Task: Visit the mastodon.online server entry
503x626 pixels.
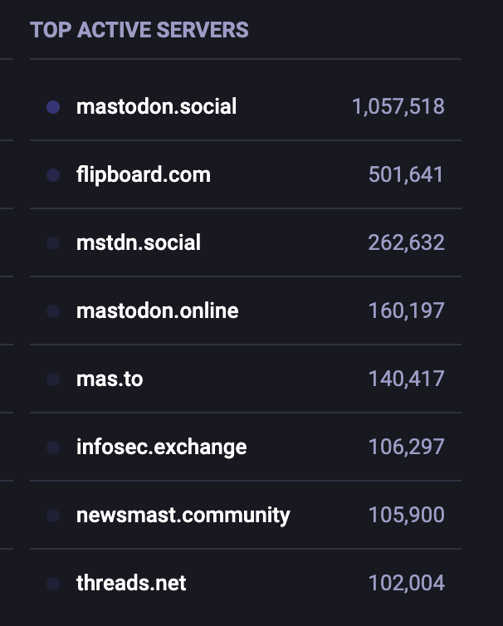Action: pyautogui.click(x=157, y=311)
